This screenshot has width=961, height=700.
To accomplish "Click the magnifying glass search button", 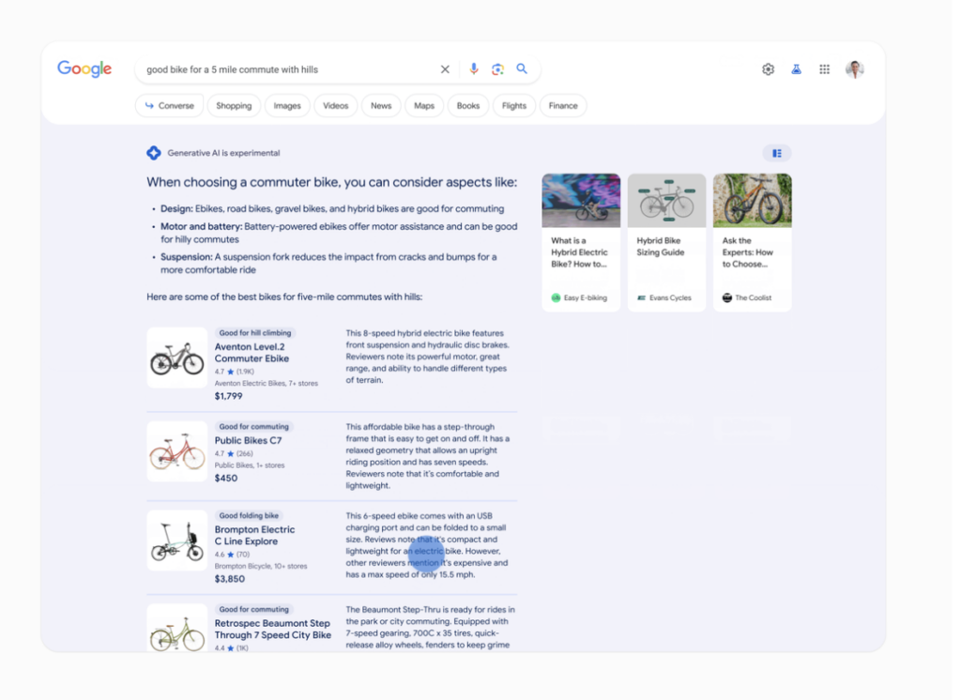I will coord(522,68).
